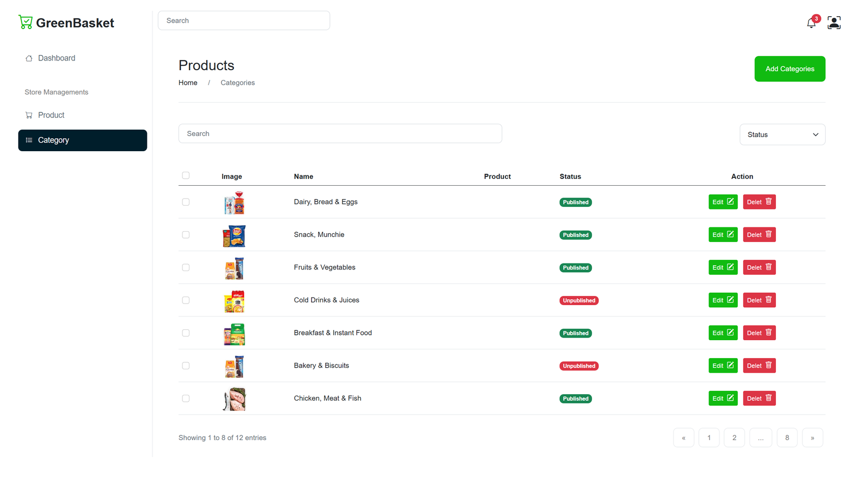This screenshot has height=486, width=864.
Task: Open the user profile icon
Action: point(834,23)
